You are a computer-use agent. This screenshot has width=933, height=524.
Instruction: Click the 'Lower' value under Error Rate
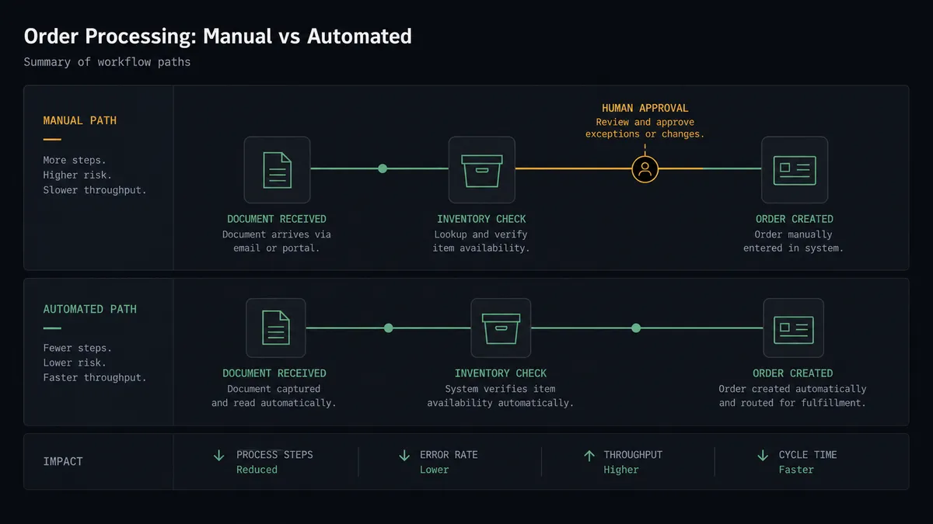[435, 470]
